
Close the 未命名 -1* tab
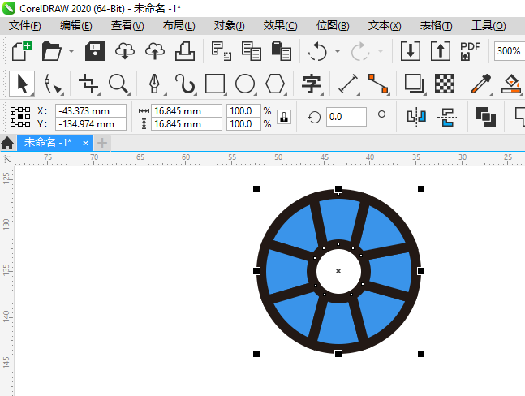[x=86, y=144]
